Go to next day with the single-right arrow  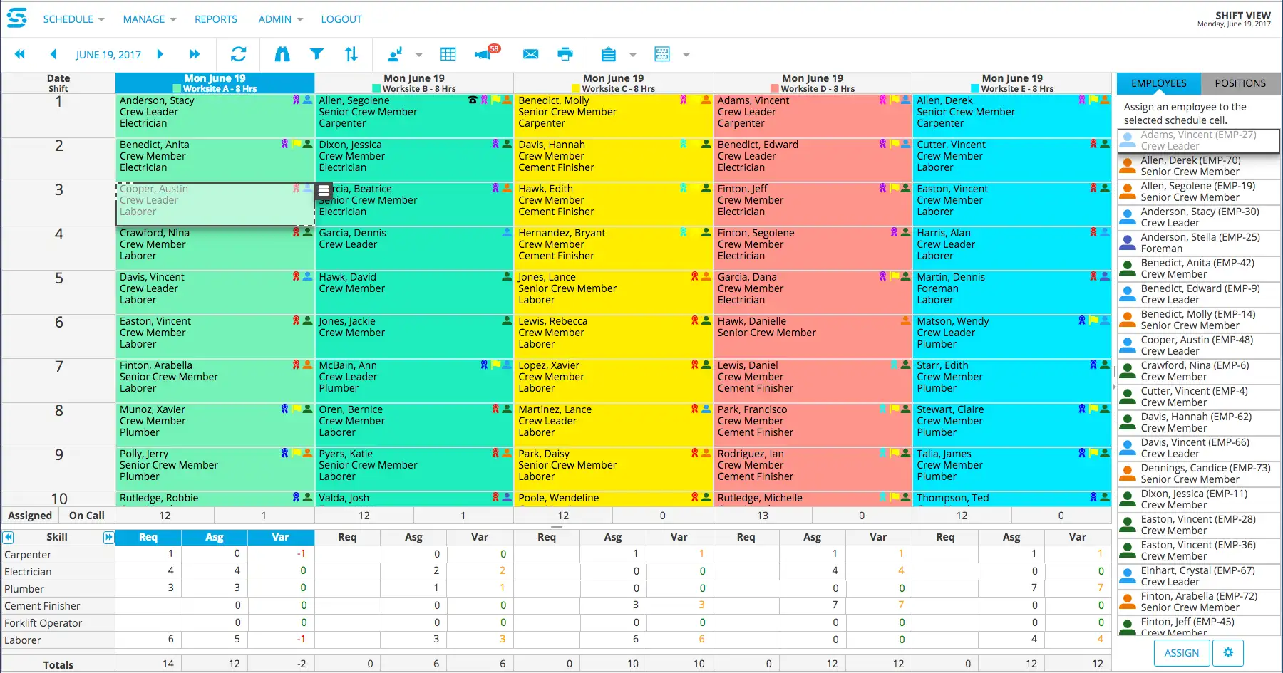160,54
